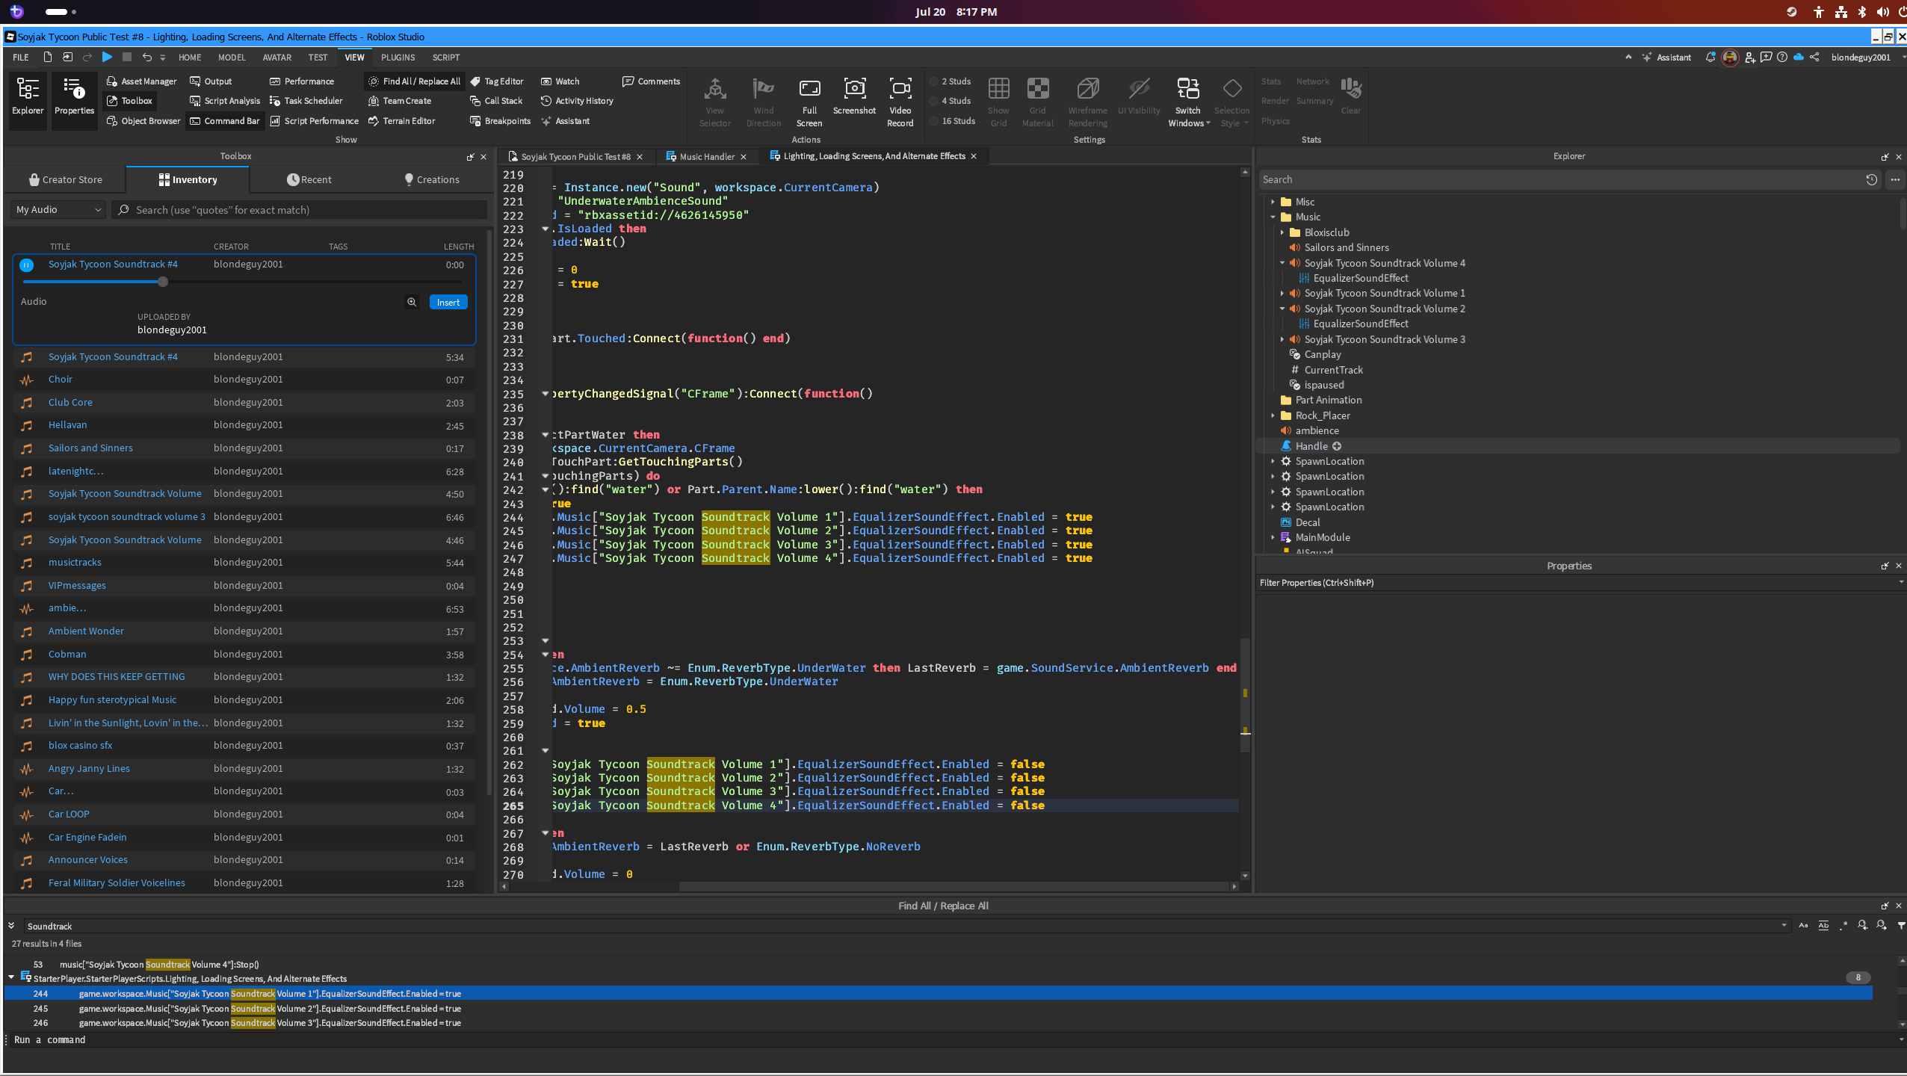Open the Comments panel
The width and height of the screenshot is (1907, 1076).
(651, 81)
